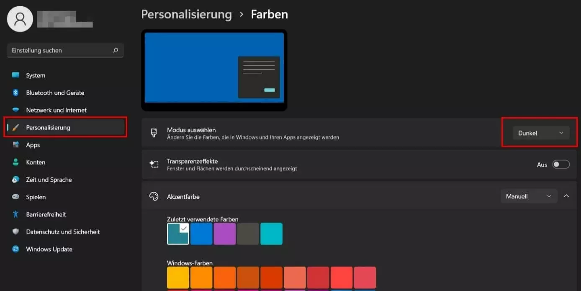Click the Bluetooth und Geräte icon
Screen dimensions: 581x291
pyautogui.click(x=16, y=93)
